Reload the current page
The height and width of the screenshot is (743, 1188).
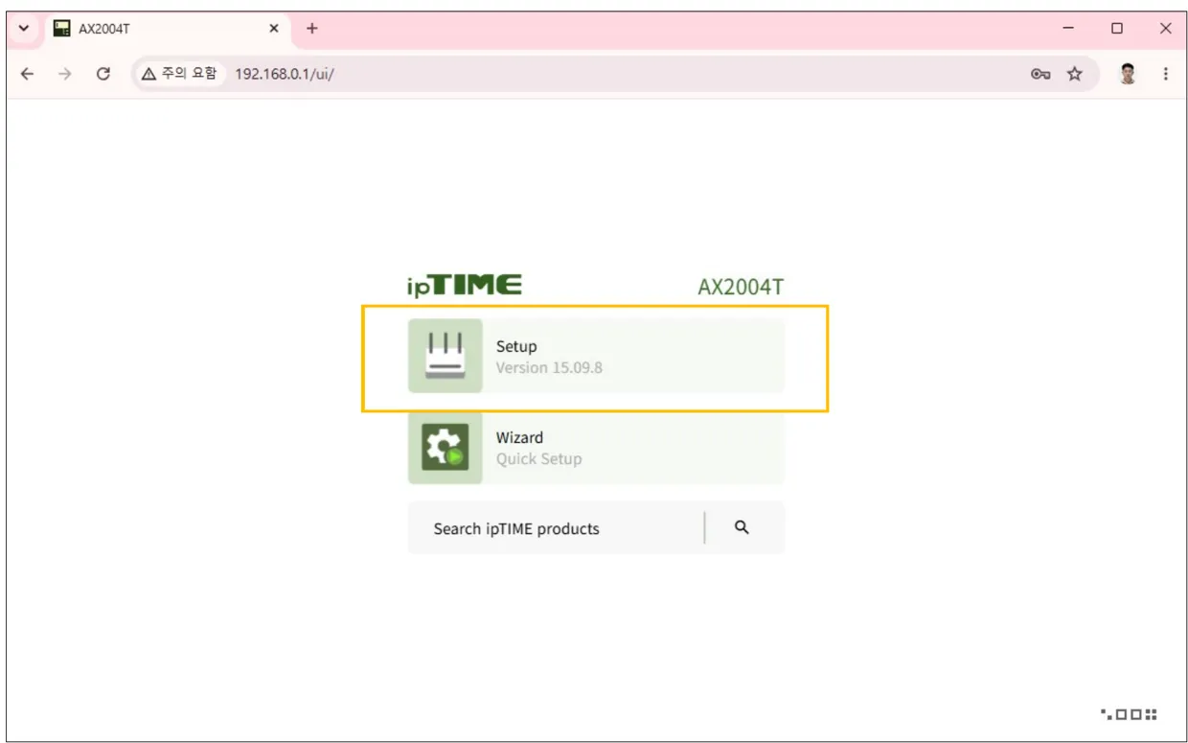(x=103, y=74)
